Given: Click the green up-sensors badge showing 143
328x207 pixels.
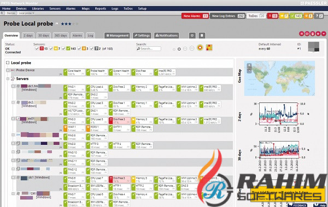Looking at the screenshot, I should 296,16.
